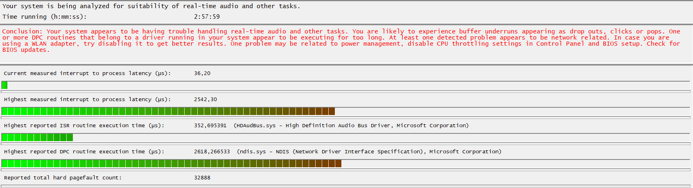Select the current latency value 36,20
The width and height of the screenshot is (693, 188).
(x=202, y=73)
